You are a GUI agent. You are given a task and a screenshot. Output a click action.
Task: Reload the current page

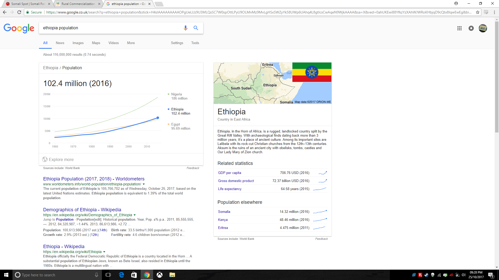click(x=19, y=12)
